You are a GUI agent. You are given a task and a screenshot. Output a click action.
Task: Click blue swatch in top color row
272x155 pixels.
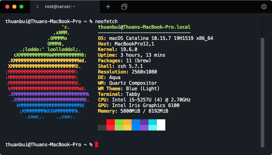pyautogui.click(x=136, y=122)
